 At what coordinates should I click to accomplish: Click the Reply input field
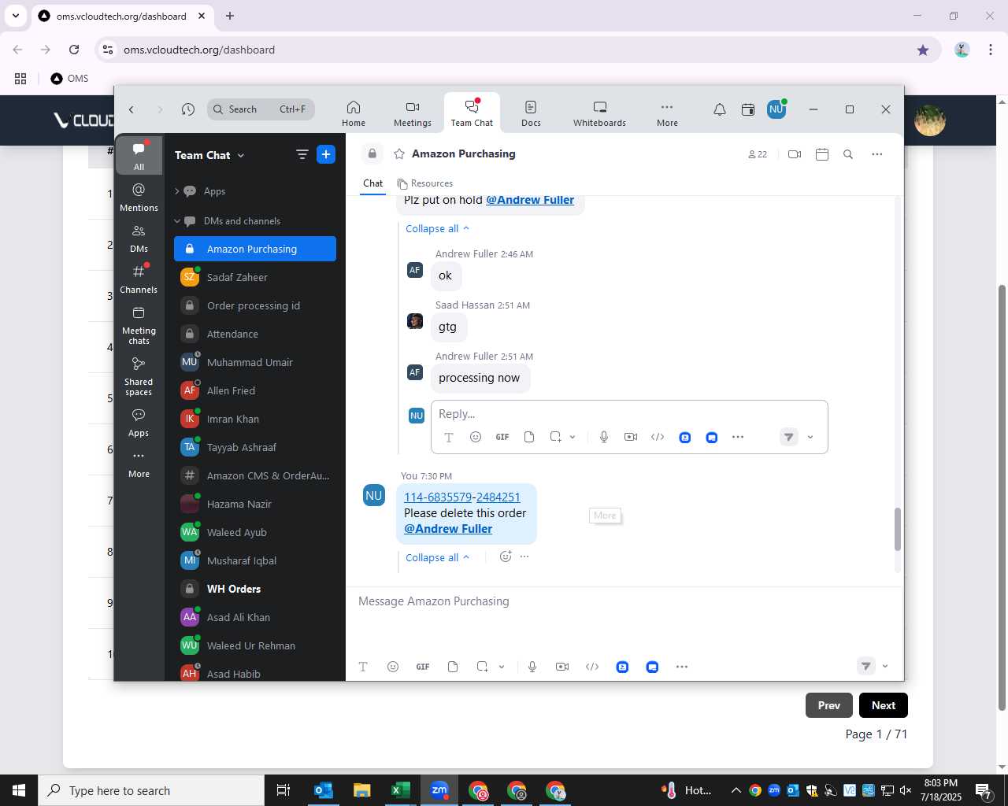tap(628, 414)
